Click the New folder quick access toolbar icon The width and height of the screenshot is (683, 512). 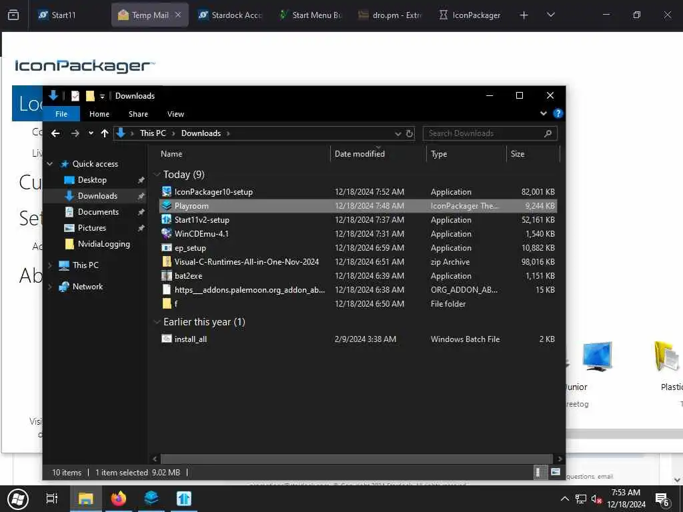90,96
